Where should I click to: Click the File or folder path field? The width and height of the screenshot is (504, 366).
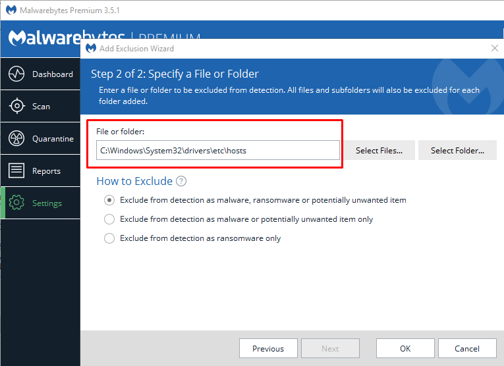218,150
